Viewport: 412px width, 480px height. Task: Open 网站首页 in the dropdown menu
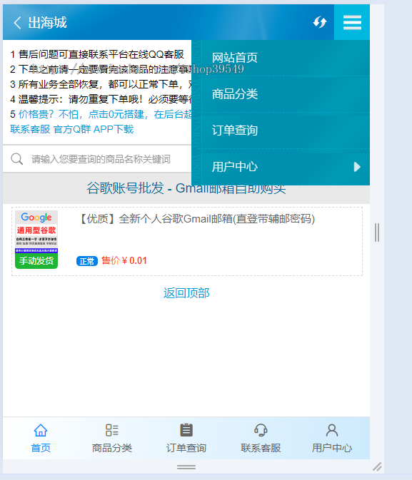[x=281, y=58]
